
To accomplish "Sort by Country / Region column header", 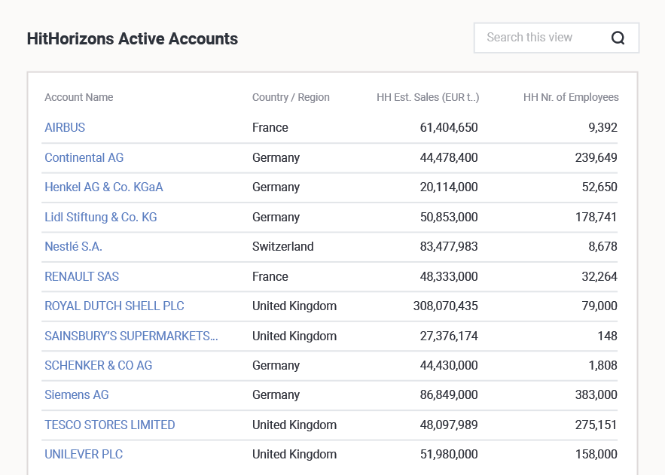I will pos(291,97).
